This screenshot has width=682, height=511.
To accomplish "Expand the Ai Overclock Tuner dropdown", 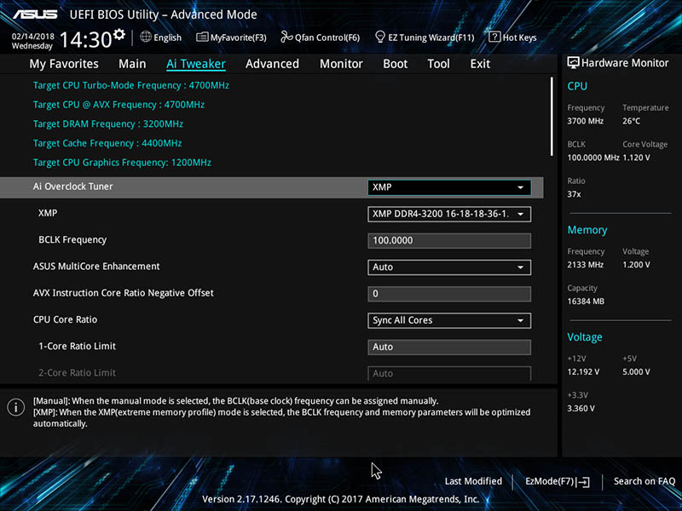I will 449,187.
